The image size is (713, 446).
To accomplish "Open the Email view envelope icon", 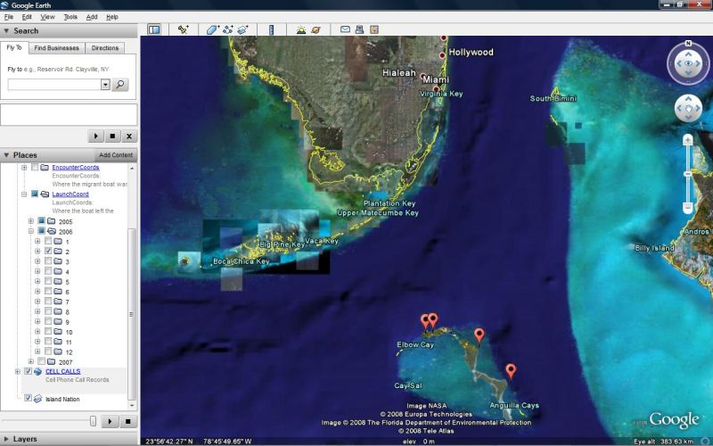I will tap(345, 29).
